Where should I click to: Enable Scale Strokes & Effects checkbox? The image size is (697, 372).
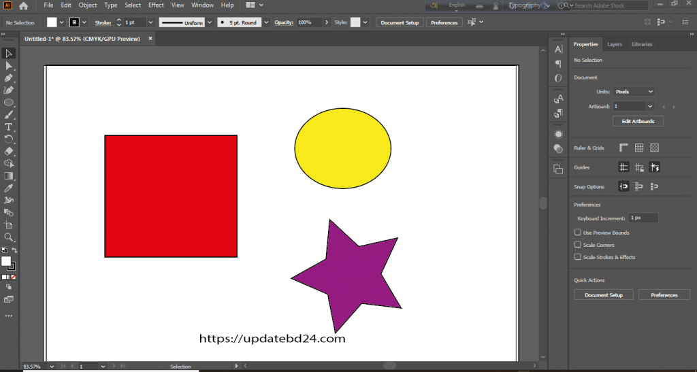578,257
